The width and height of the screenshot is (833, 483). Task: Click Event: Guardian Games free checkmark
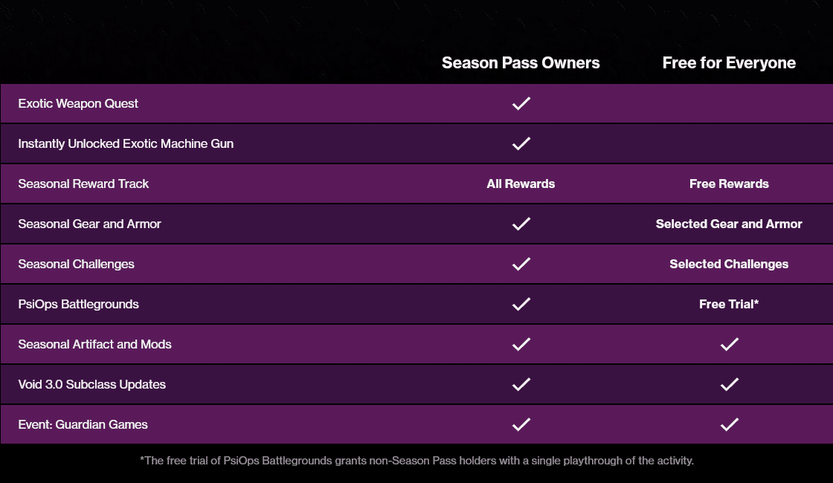coord(729,424)
